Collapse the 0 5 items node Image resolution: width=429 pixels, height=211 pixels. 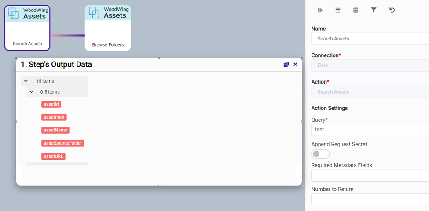point(32,92)
